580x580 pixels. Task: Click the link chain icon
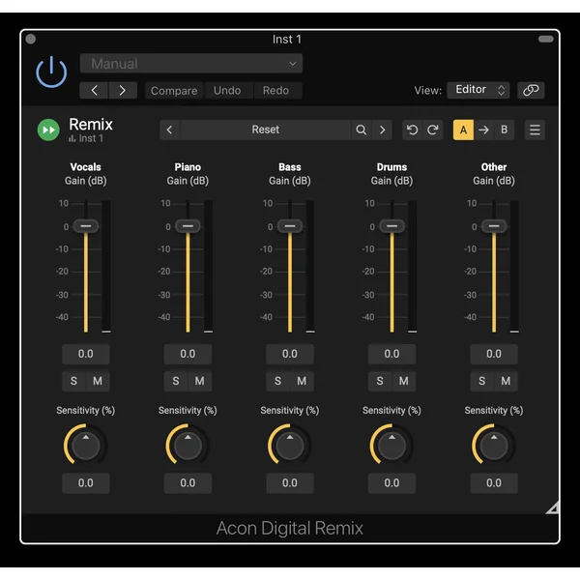pyautogui.click(x=531, y=90)
